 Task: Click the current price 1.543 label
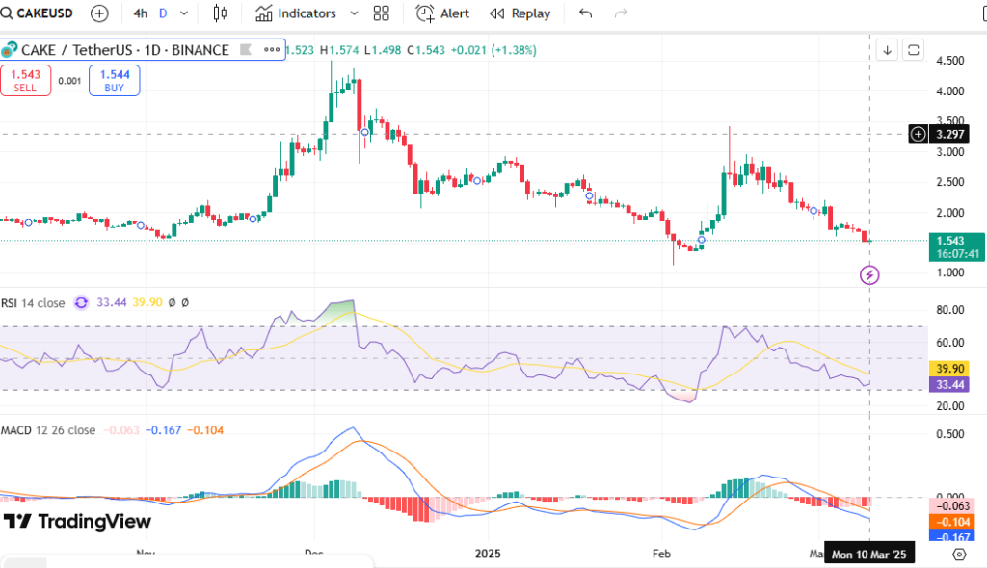pos(957,247)
